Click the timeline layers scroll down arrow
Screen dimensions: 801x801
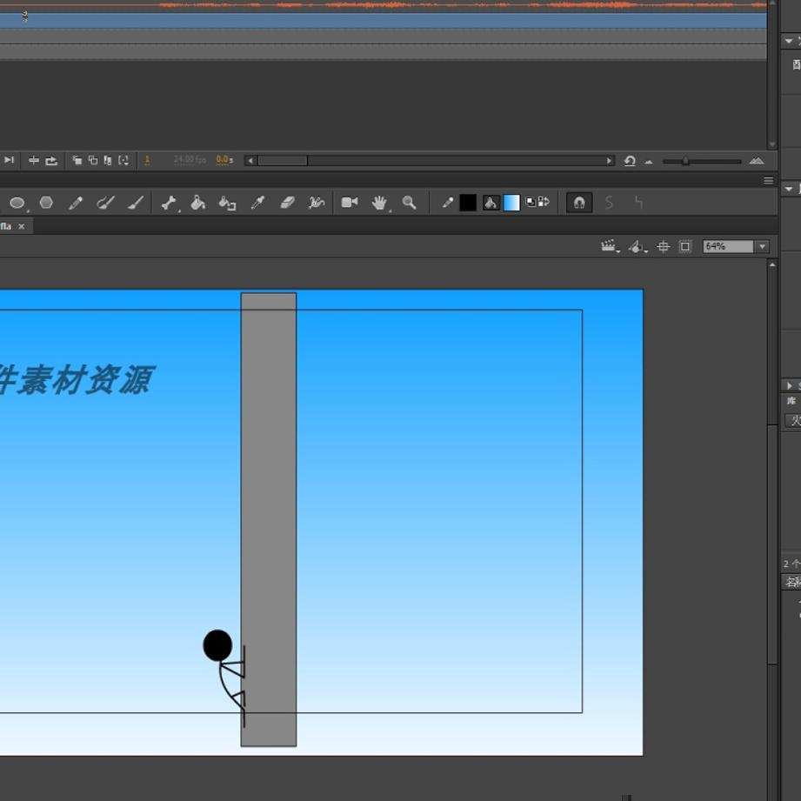tap(772, 144)
